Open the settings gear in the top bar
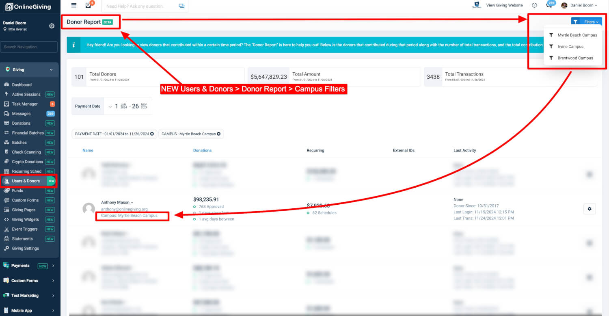Image resolution: width=609 pixels, height=316 pixels. pos(534,5)
